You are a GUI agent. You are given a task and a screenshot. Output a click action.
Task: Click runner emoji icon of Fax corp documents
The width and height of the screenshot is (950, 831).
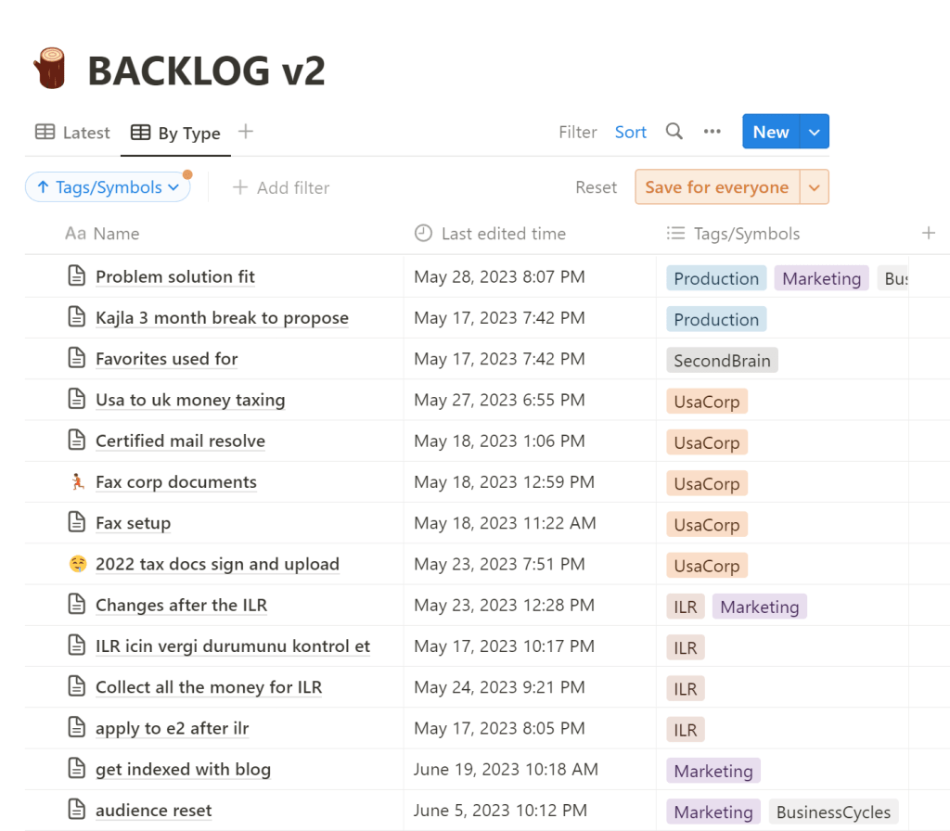[77, 481]
